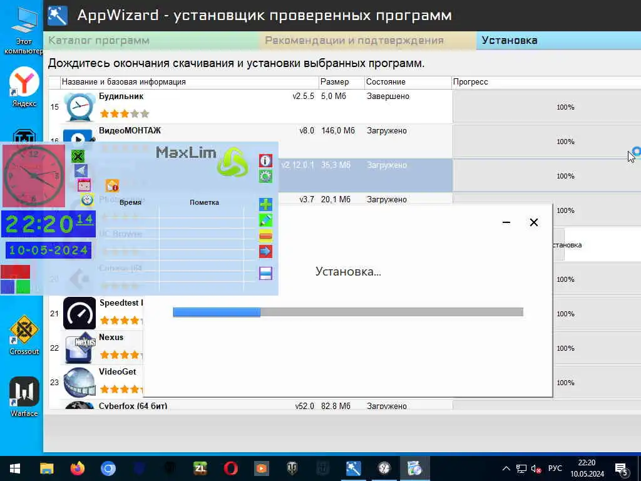This screenshot has width=641, height=481.
Task: Click the AppWizard wand logo in title bar
Action: point(58,16)
